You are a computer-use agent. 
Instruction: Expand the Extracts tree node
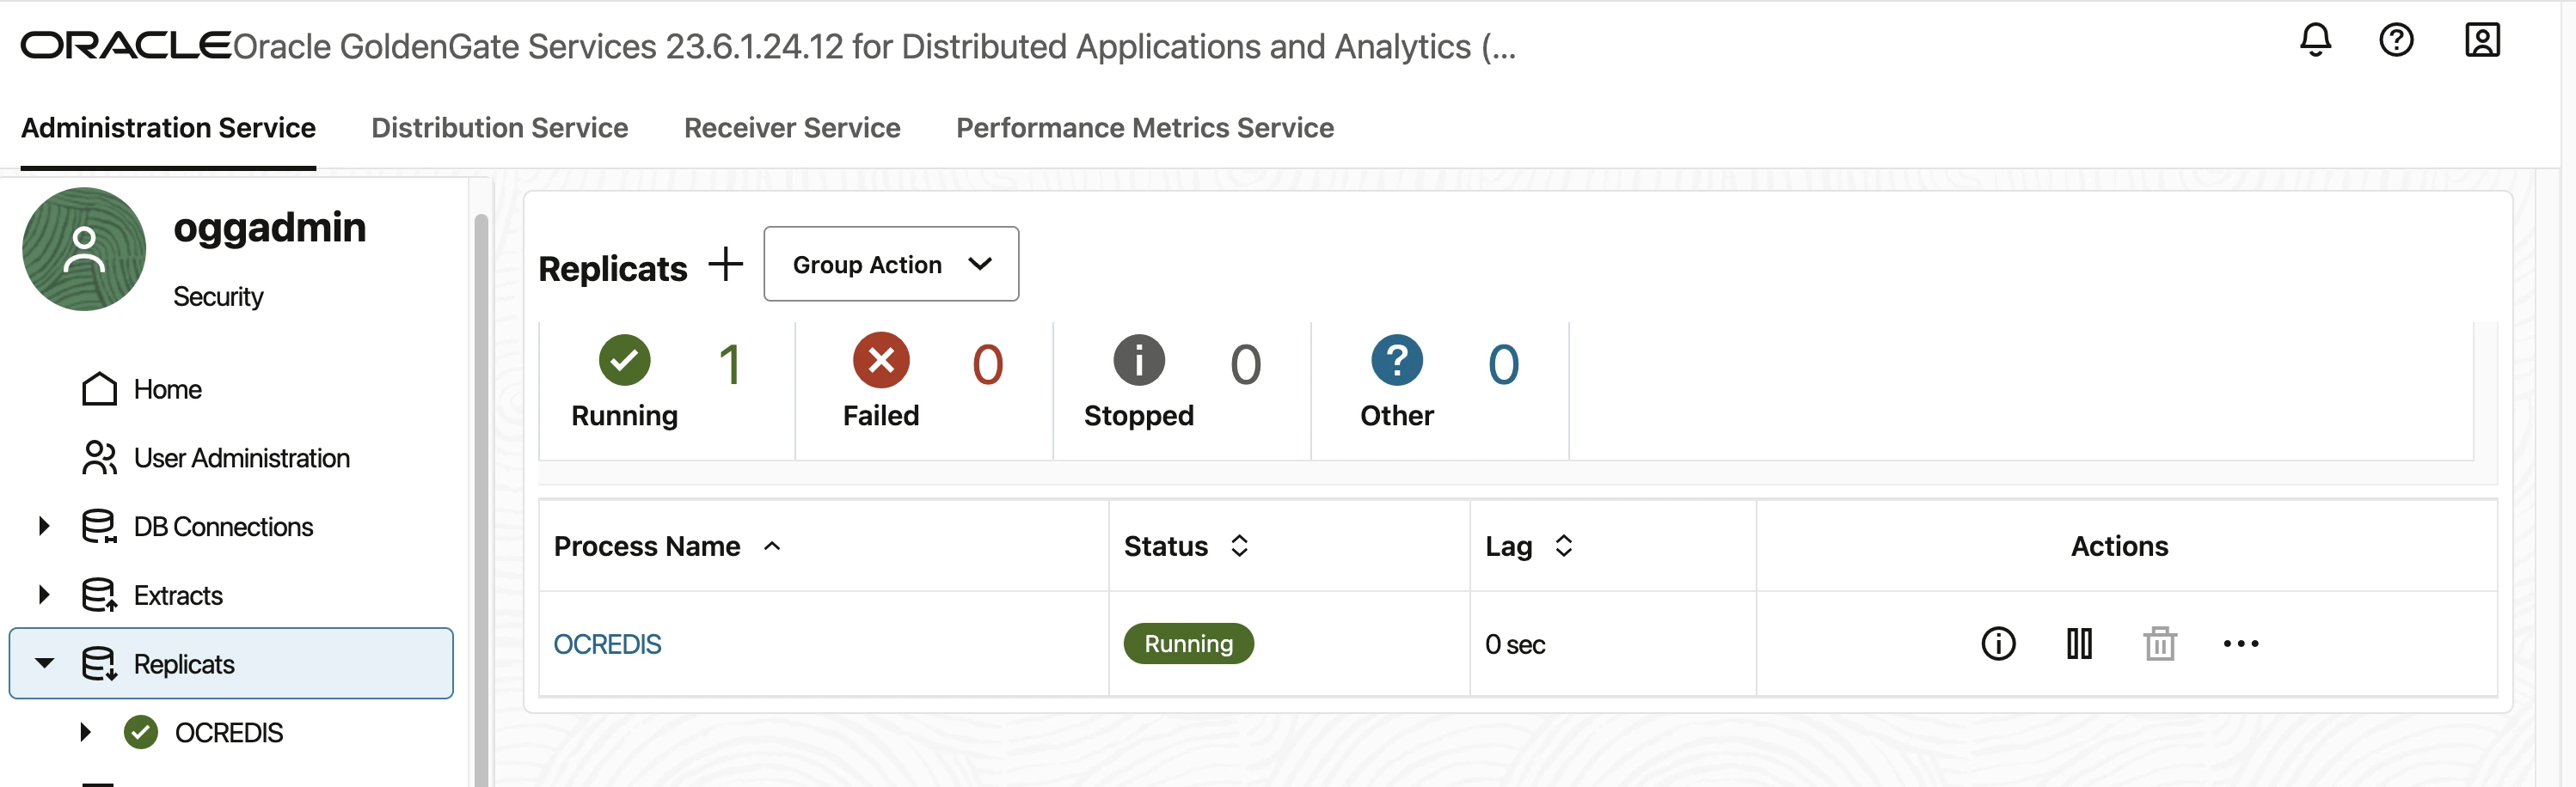point(44,595)
